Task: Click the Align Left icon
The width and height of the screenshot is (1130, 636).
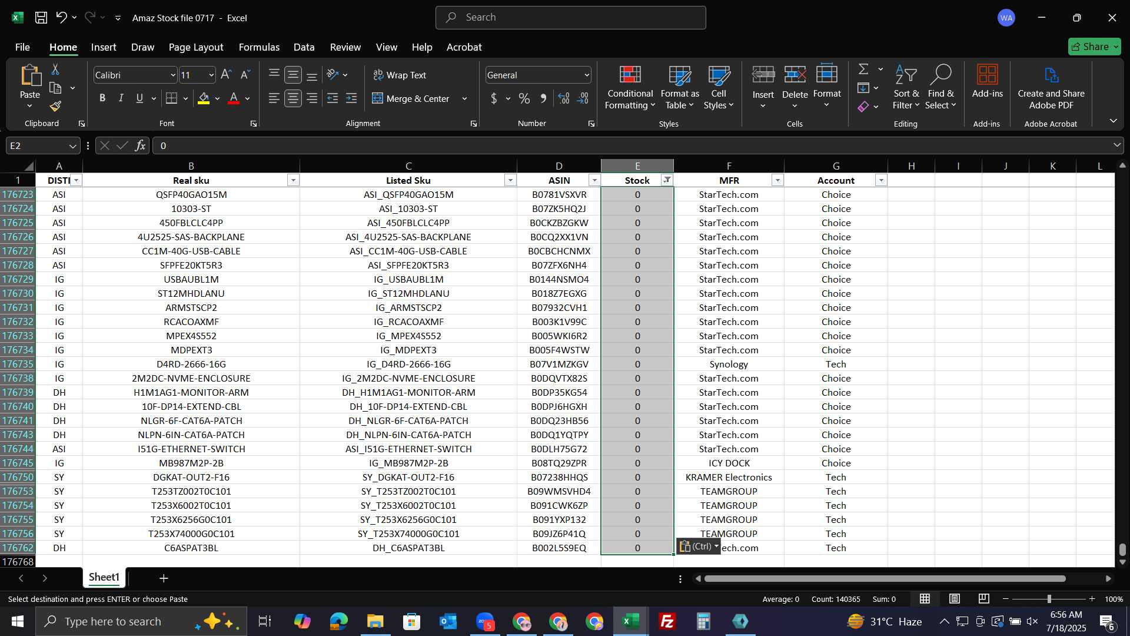Action: [x=274, y=98]
